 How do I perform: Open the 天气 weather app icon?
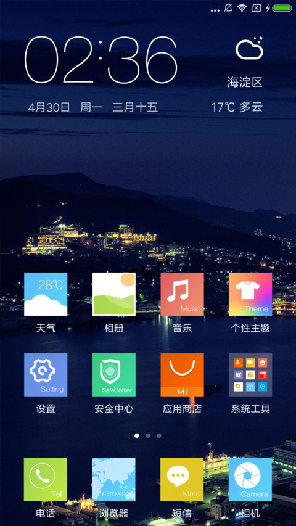pos(46,294)
